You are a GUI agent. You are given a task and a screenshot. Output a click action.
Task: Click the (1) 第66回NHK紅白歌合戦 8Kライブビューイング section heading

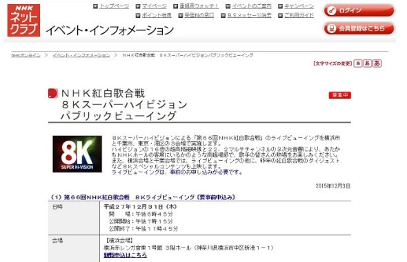(143, 197)
